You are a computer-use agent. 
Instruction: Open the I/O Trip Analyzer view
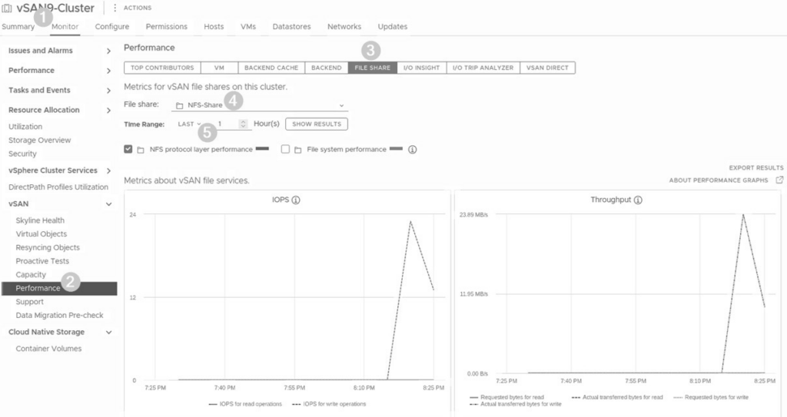pyautogui.click(x=483, y=68)
